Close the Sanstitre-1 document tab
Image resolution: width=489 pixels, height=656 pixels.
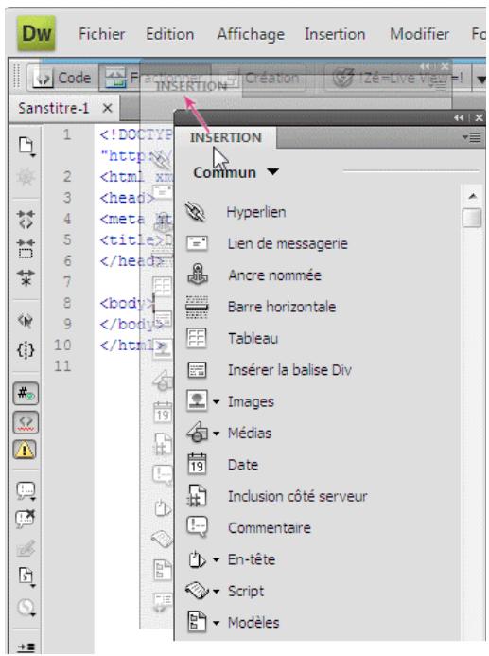108,108
